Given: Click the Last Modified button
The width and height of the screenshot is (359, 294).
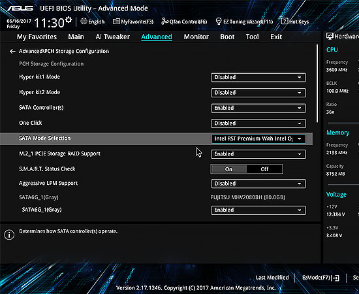Looking at the screenshot, I should point(272,278).
